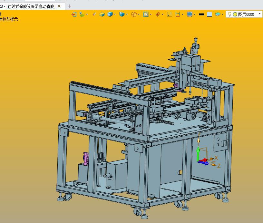Click the yellow-top box view icon
The height and width of the screenshot is (223, 263).
(x=102, y=15)
